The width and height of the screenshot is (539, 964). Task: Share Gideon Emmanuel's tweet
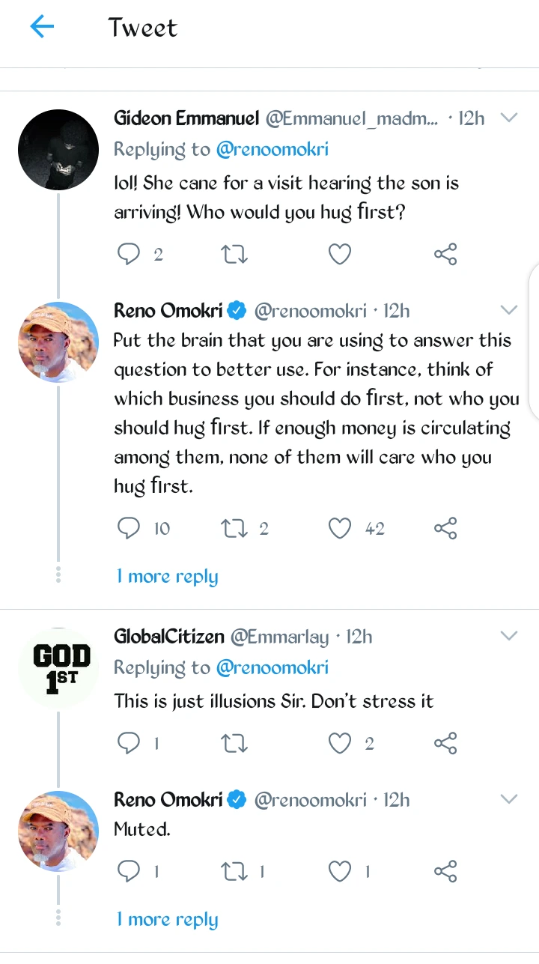(x=445, y=255)
